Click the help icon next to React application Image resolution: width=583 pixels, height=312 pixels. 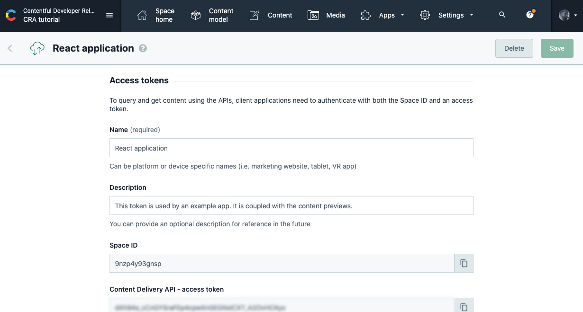click(143, 48)
